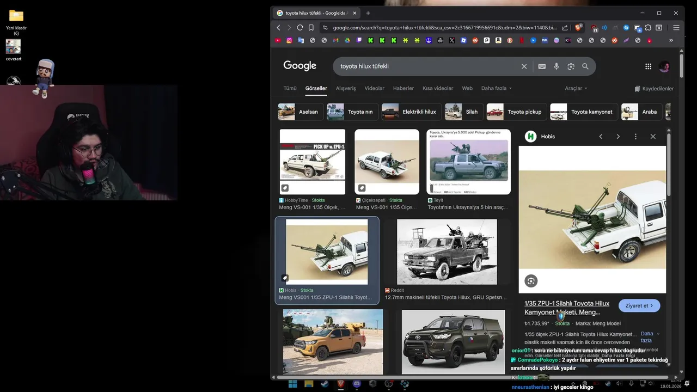Show hidden bookmarks with the double chevron
This screenshot has height=392, width=697.
pos(671,40)
